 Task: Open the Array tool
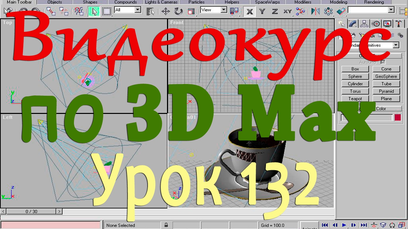(328, 11)
